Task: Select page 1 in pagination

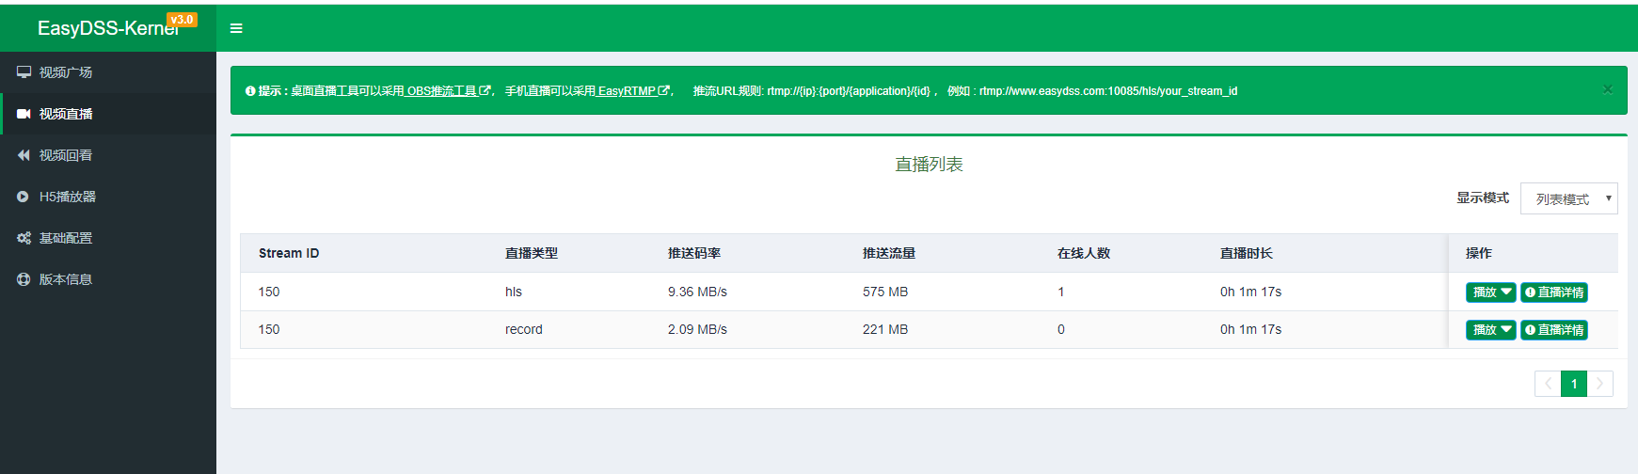Action: coord(1574,384)
